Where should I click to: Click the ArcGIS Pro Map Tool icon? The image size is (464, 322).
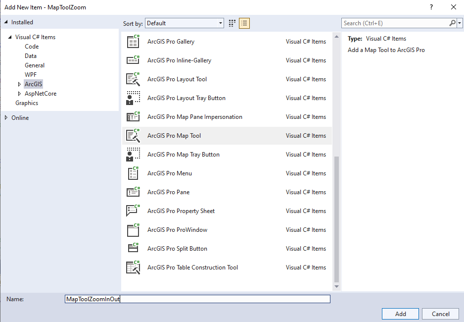click(x=133, y=136)
